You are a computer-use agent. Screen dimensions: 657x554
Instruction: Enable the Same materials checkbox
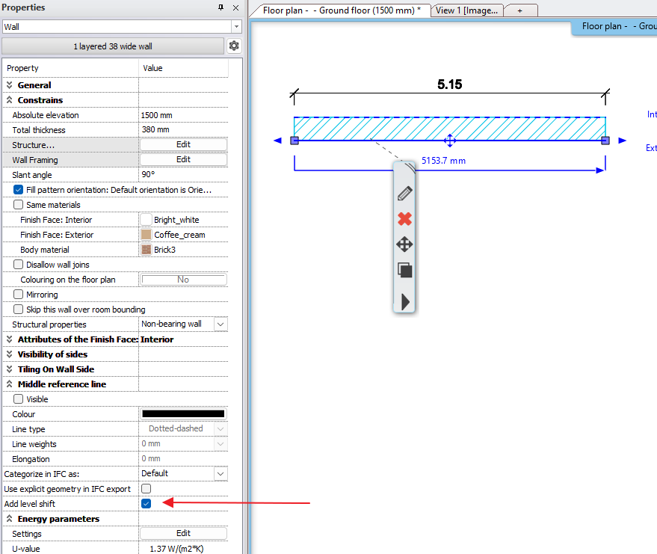(x=19, y=205)
